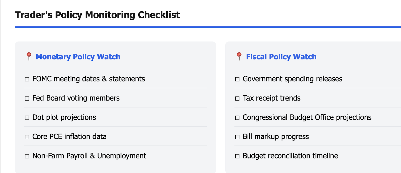The image size is (401, 173).
Task: Mark the Dot plot projections checkbox
Action: [27, 118]
